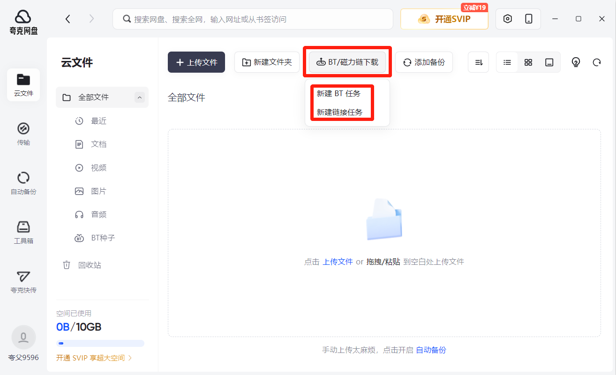This screenshot has height=375, width=616.
Task: Click the user avatar 夸父9596
Action: point(23,337)
